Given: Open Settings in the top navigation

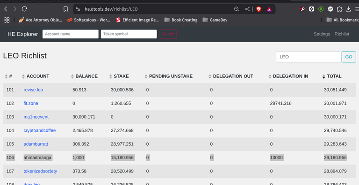Looking at the screenshot, I should [x=322, y=34].
